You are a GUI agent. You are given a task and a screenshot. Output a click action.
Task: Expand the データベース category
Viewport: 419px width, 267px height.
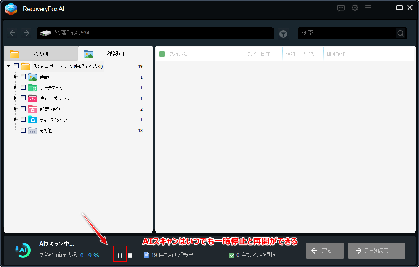[16, 87]
